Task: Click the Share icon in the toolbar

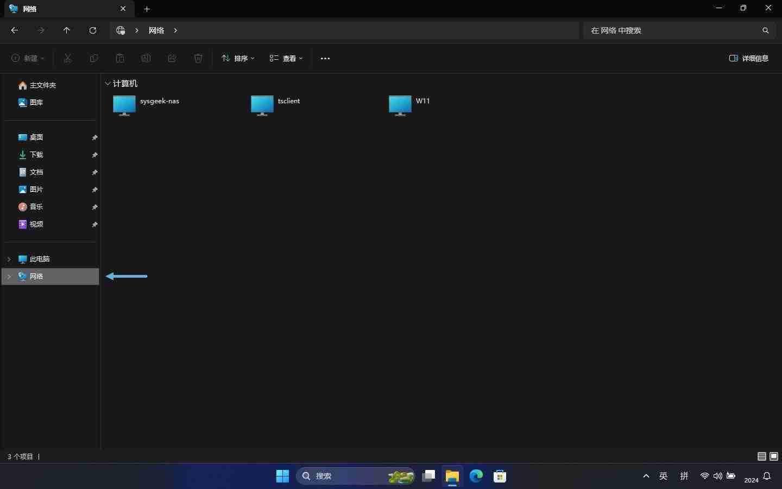Action: 172,59
